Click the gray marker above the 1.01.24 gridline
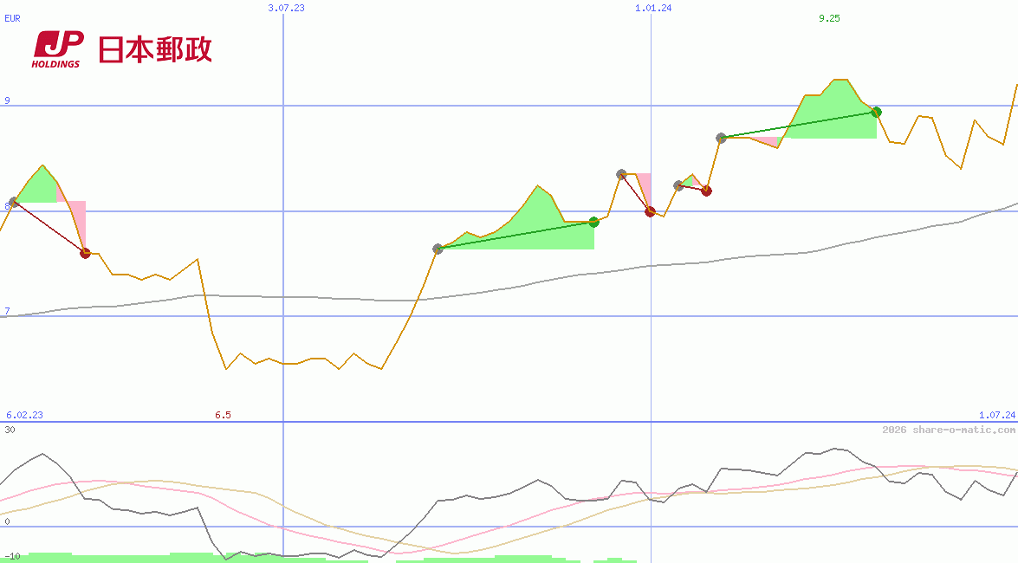This screenshot has width=1018, height=563. [x=621, y=174]
